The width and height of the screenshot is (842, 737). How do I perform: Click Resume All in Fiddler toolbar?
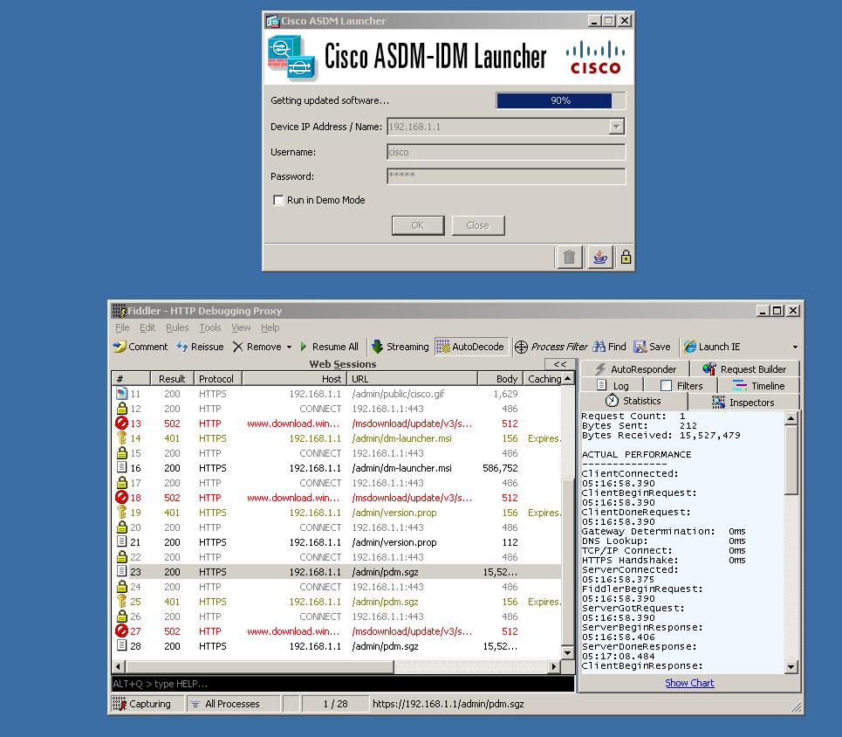click(329, 347)
